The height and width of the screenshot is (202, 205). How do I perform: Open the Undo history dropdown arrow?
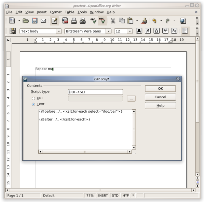click(x=161, y=21)
